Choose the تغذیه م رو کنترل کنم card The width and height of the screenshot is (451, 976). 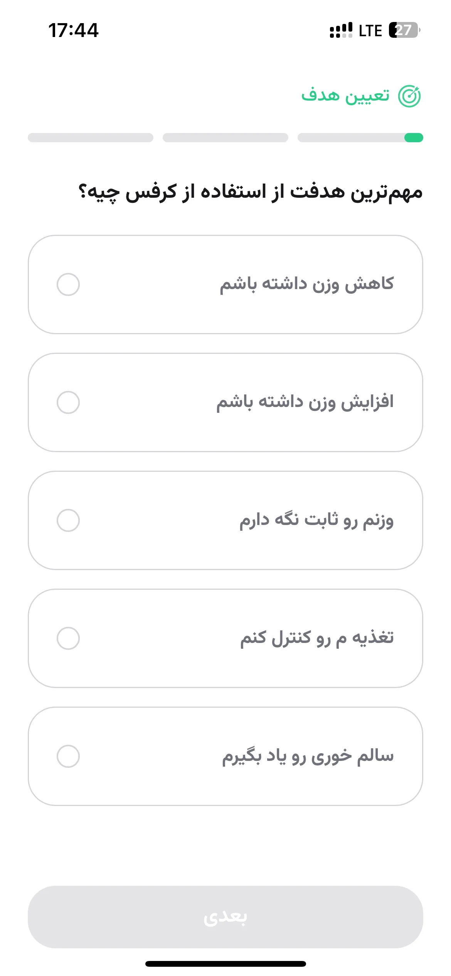[x=225, y=638]
